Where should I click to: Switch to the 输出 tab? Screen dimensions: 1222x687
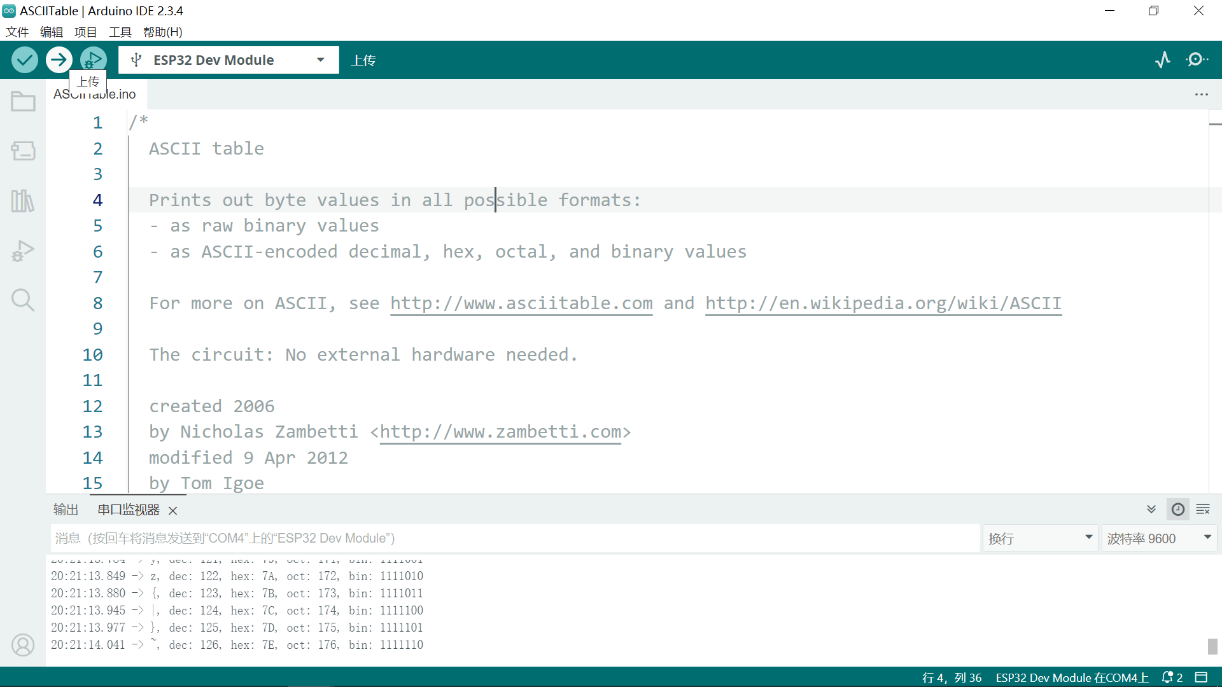coord(66,510)
